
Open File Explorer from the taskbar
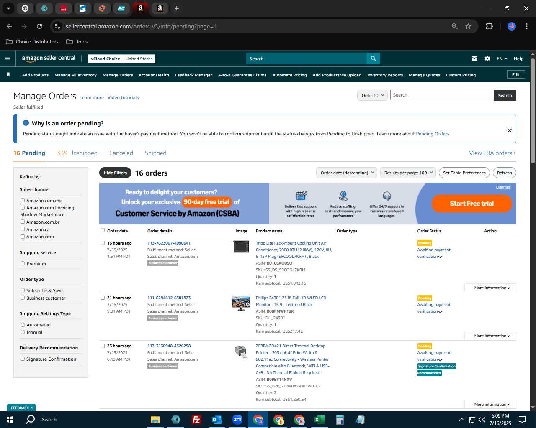[155, 420]
